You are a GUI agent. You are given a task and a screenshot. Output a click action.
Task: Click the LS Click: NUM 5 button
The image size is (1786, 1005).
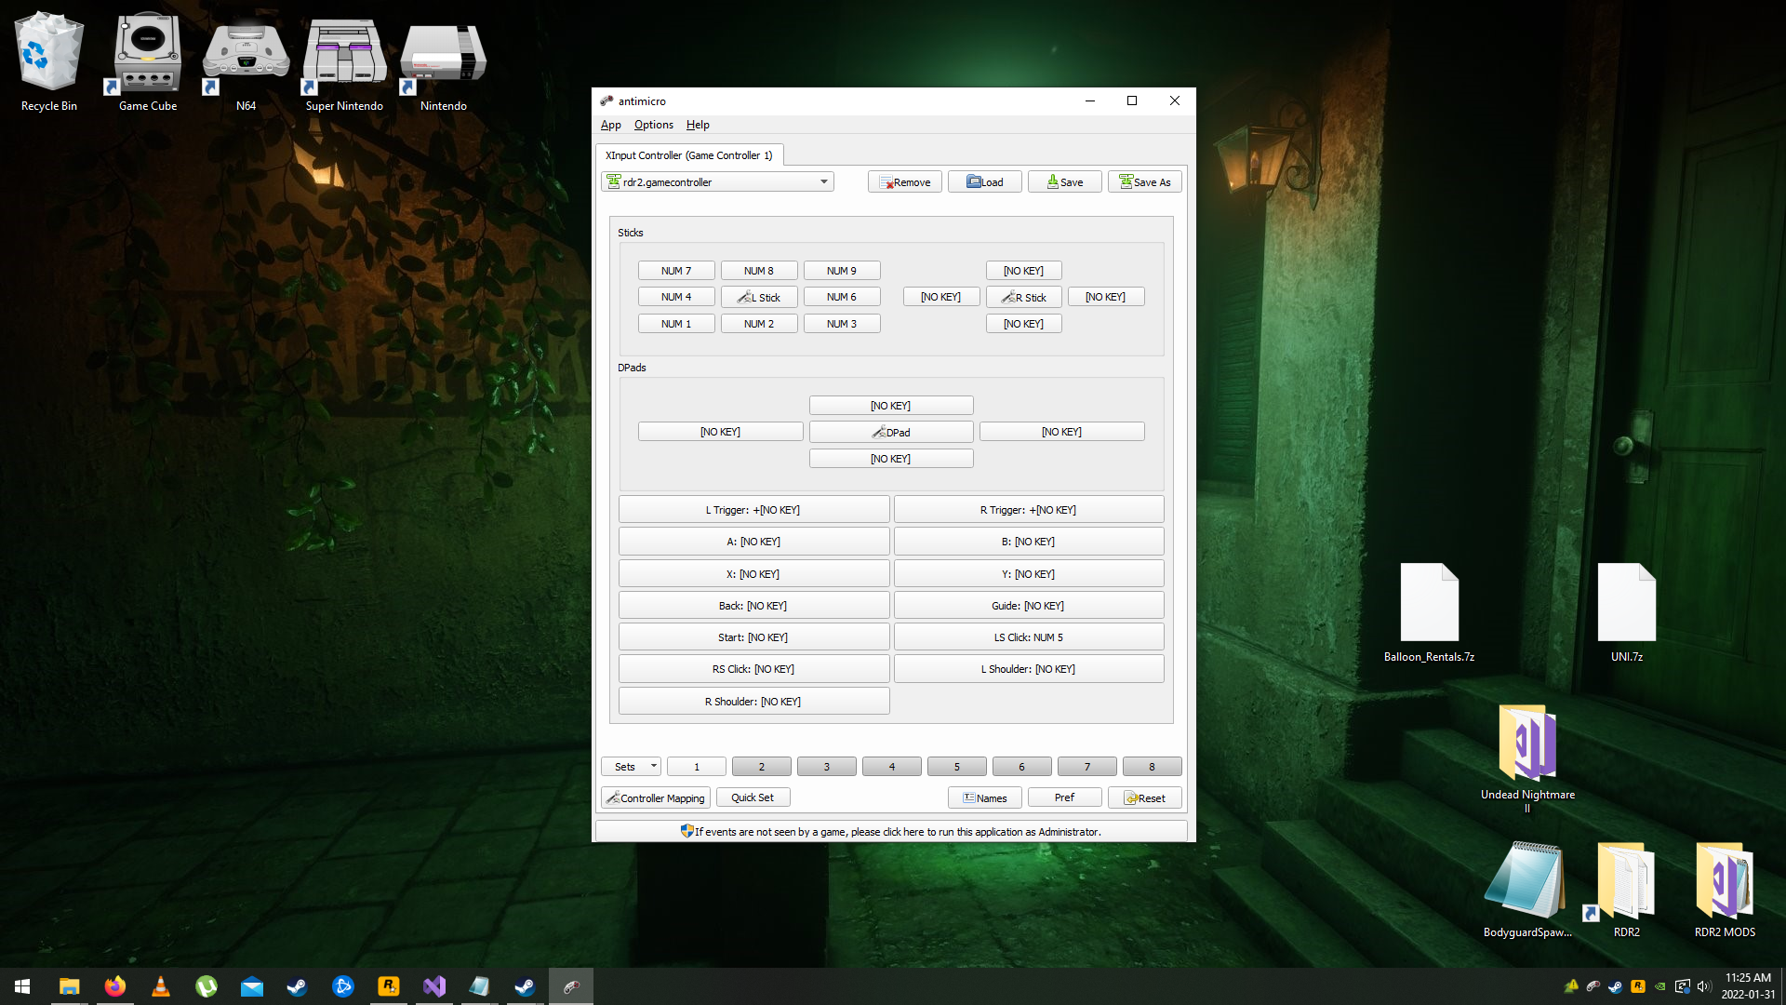1028,637
